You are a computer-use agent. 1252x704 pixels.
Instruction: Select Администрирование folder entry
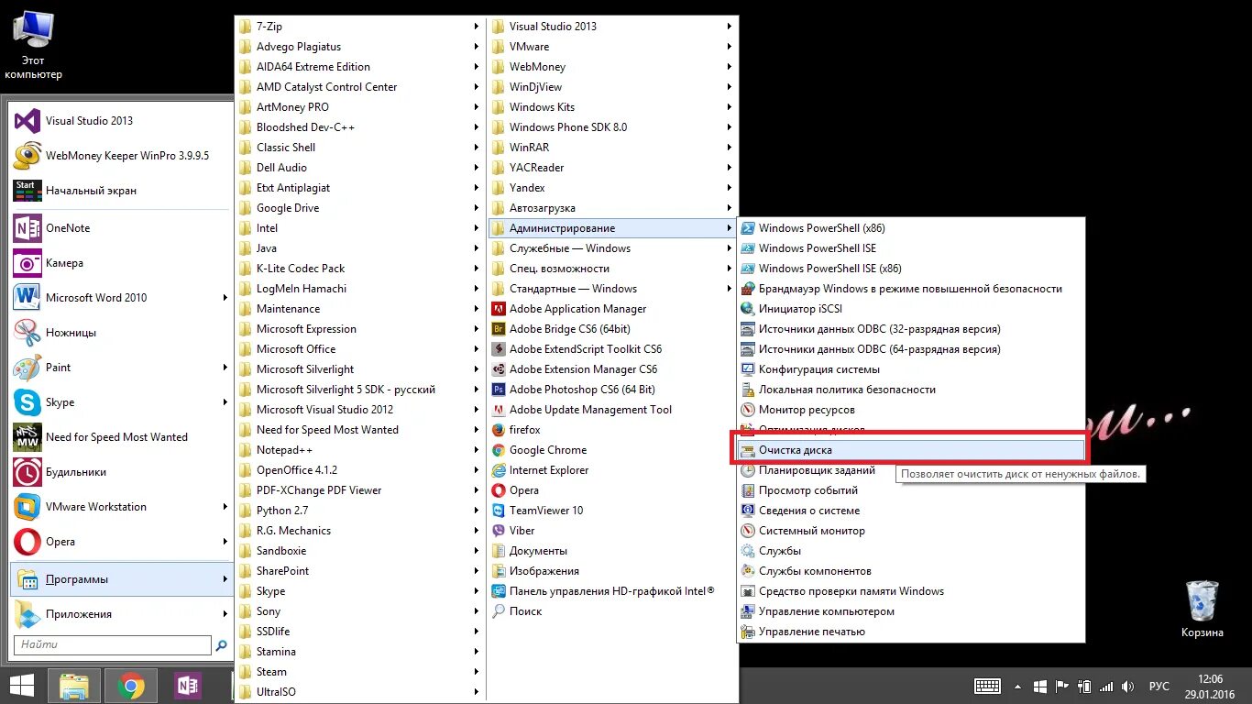click(x=611, y=228)
